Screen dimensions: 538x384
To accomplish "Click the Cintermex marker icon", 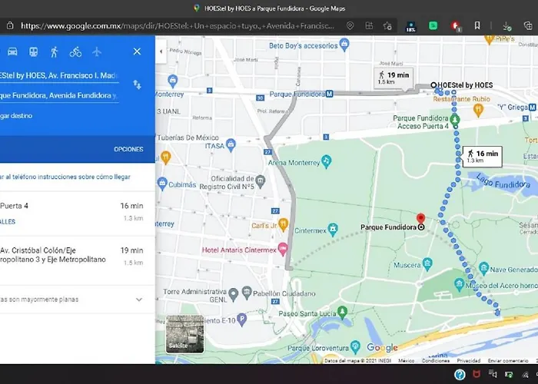I will point(333,230).
